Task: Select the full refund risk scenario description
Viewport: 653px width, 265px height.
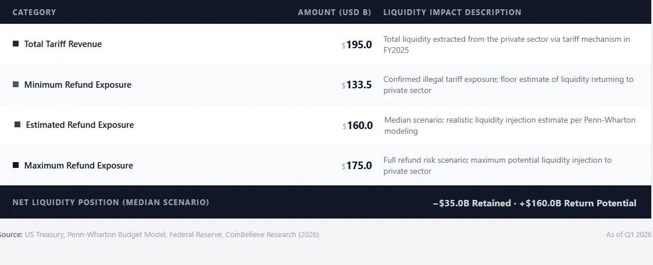Action: click(497, 166)
